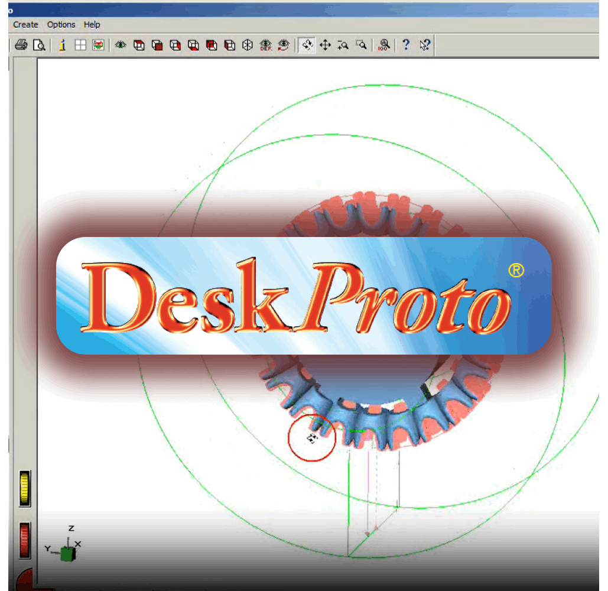This screenshot has height=591, width=608.
Task: Click the Help question mark button
Action: coord(406,45)
